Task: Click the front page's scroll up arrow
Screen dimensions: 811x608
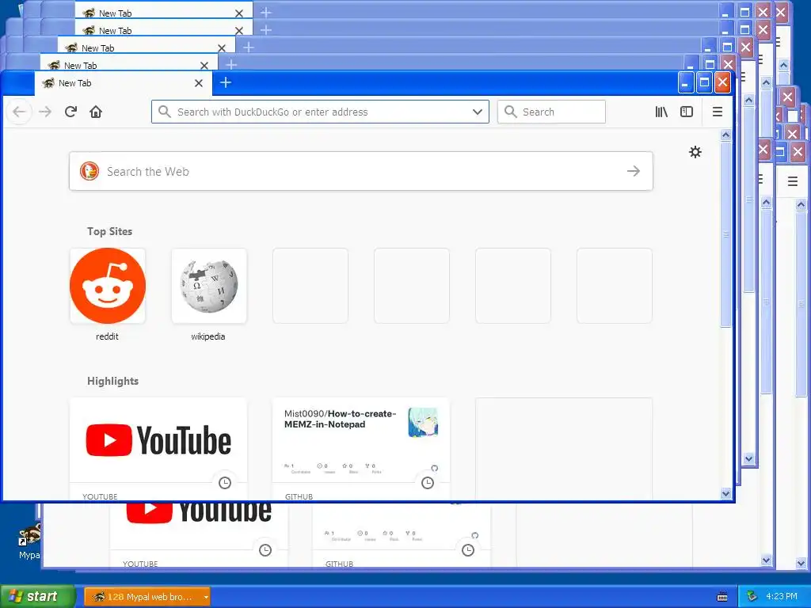Action: click(725, 135)
